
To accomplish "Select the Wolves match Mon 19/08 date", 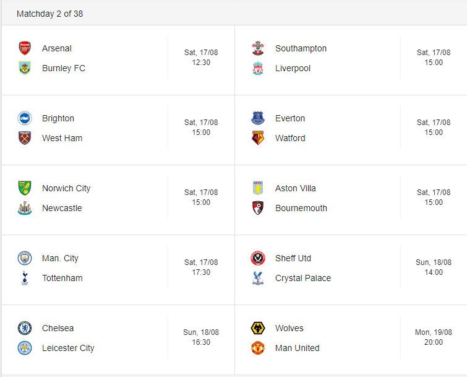I will click(x=434, y=332).
